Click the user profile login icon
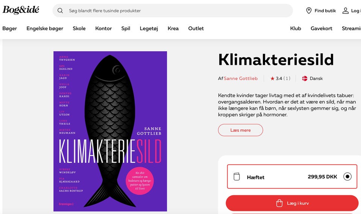The height and width of the screenshot is (214, 361). pos(345,10)
